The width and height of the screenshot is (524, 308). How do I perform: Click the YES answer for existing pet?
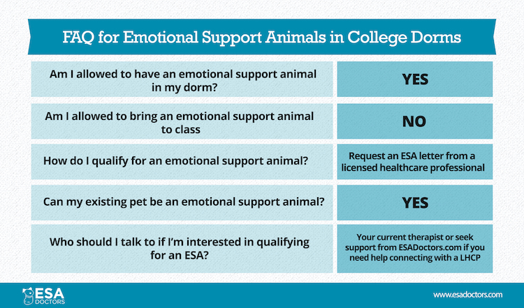415,203
